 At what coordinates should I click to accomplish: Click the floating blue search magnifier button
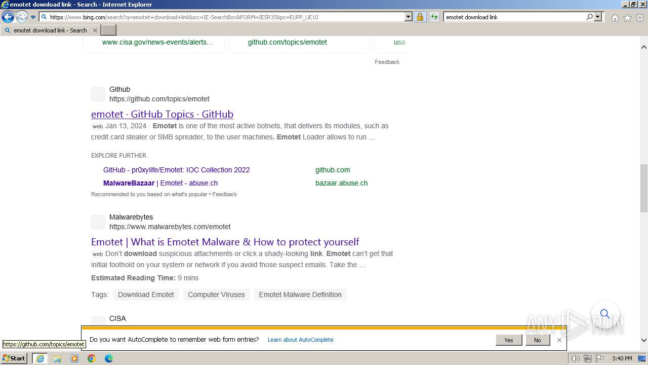[605, 314]
